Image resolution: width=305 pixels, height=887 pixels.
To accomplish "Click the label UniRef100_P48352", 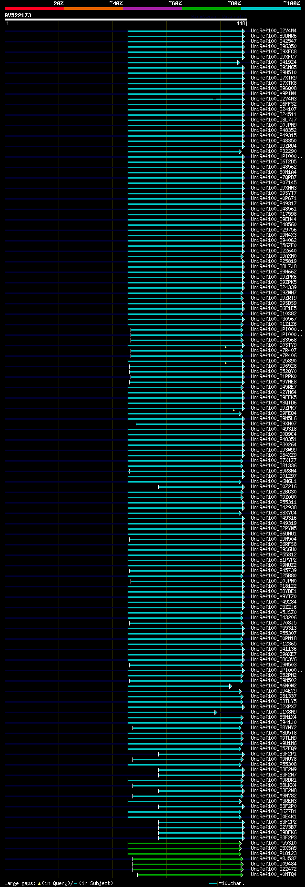I will (274, 131).
